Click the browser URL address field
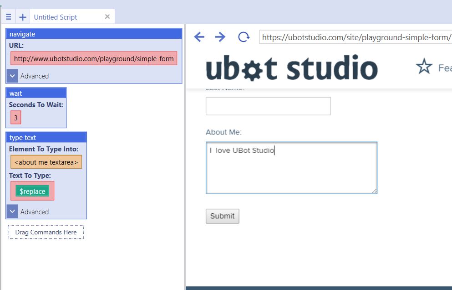The width and height of the screenshot is (452, 290). pos(356,37)
